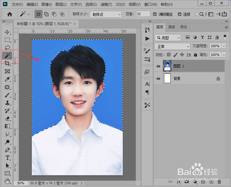The width and height of the screenshot is (231, 187).
Task: Select the 图层 1 thumbnail
Action: (167, 66)
